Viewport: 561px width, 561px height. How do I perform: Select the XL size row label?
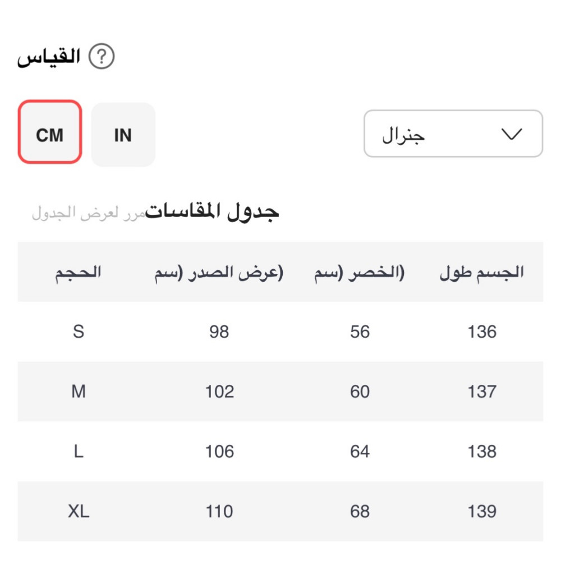coord(79,511)
